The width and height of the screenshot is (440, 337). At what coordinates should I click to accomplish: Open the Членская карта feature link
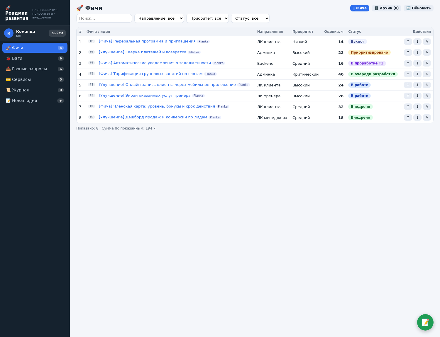pos(157,106)
